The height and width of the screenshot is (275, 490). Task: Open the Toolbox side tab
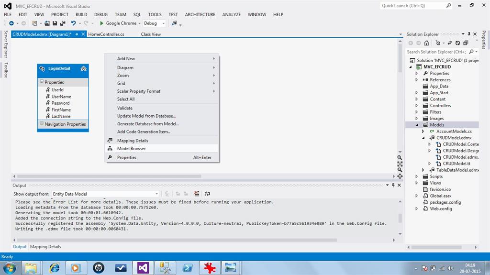click(x=6, y=70)
